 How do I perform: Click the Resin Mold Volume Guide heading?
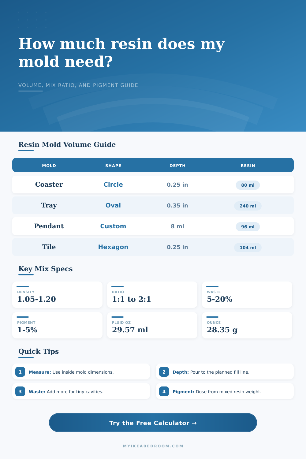tap(67, 144)
